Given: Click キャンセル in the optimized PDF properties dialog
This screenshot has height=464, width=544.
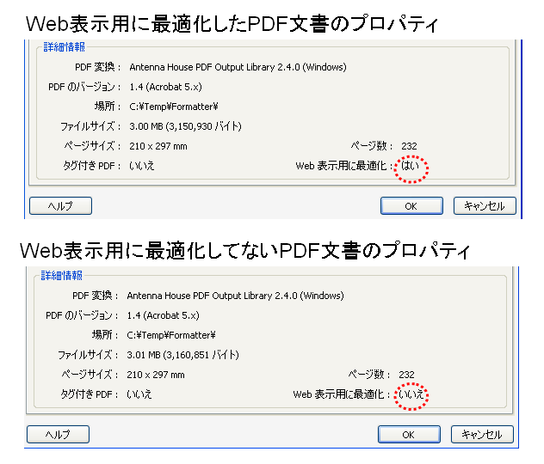Looking at the screenshot, I should coord(484,206).
